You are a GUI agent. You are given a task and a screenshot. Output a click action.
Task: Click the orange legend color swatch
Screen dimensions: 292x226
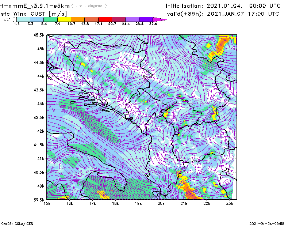78,19
